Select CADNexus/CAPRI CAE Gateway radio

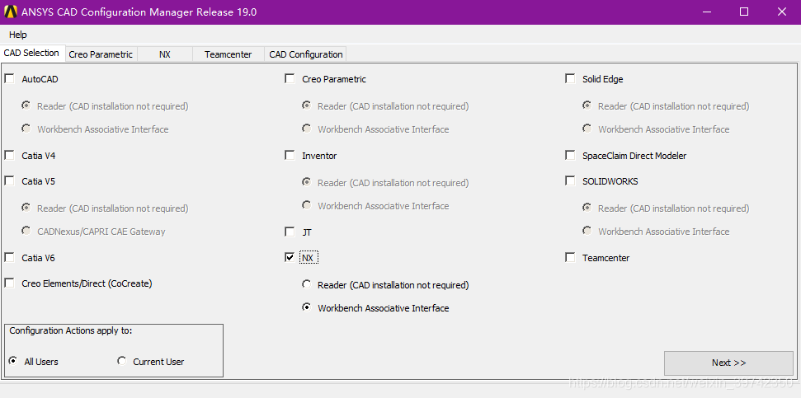point(26,231)
